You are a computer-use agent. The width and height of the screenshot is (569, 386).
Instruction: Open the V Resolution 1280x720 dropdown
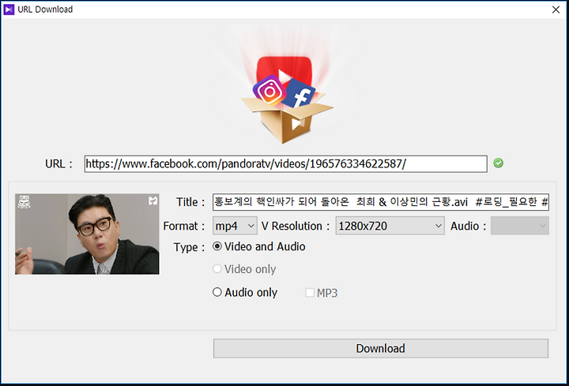[390, 226]
